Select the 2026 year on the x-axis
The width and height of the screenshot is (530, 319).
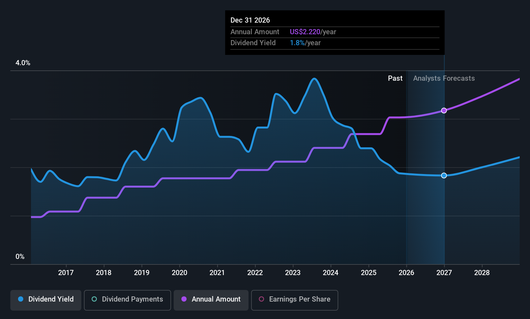click(406, 273)
